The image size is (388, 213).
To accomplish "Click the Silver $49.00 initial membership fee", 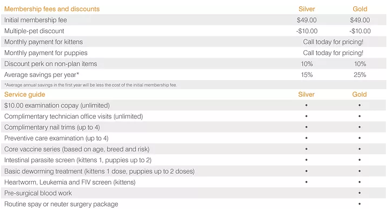I will [307, 20].
